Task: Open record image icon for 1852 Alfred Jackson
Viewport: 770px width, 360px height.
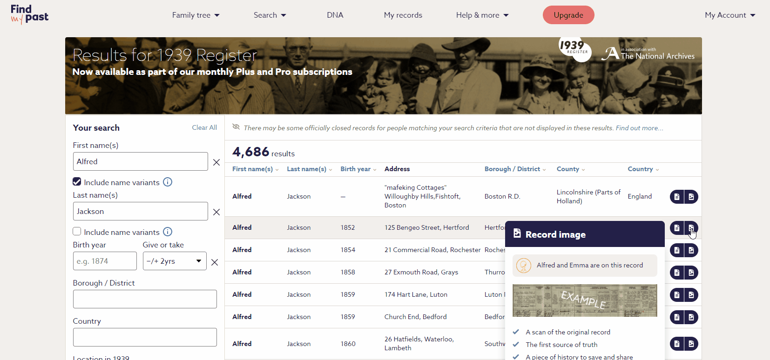Action: pos(691,228)
